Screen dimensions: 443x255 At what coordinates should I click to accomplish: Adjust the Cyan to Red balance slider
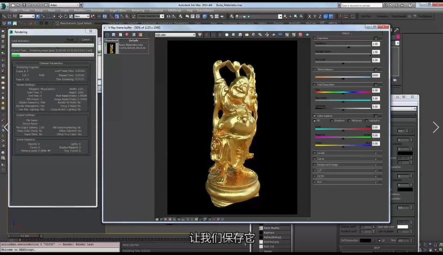click(x=343, y=129)
